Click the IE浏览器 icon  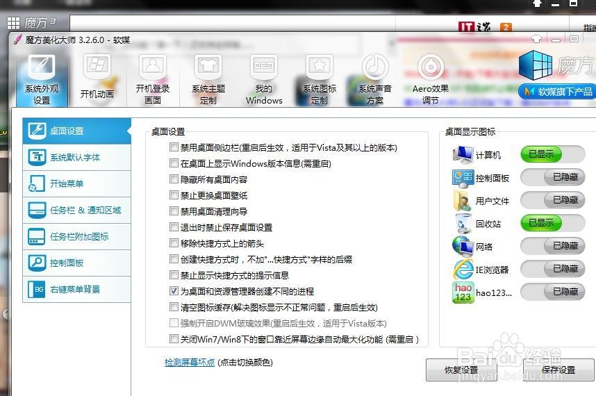(x=463, y=269)
